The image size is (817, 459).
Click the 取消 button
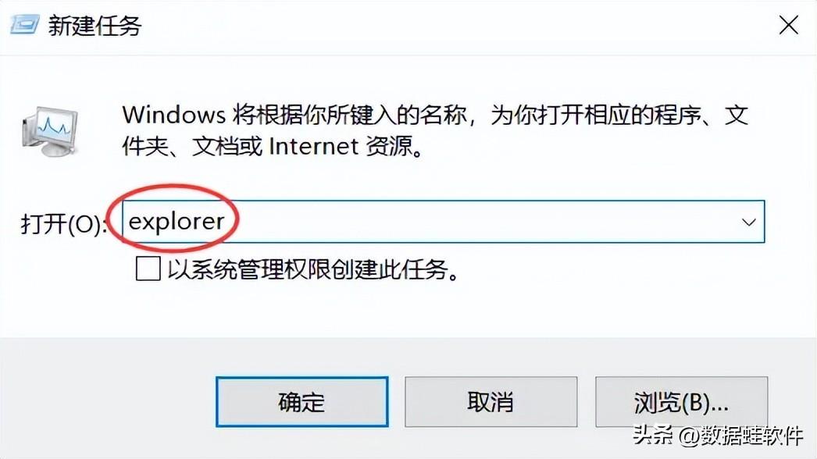[x=491, y=402]
